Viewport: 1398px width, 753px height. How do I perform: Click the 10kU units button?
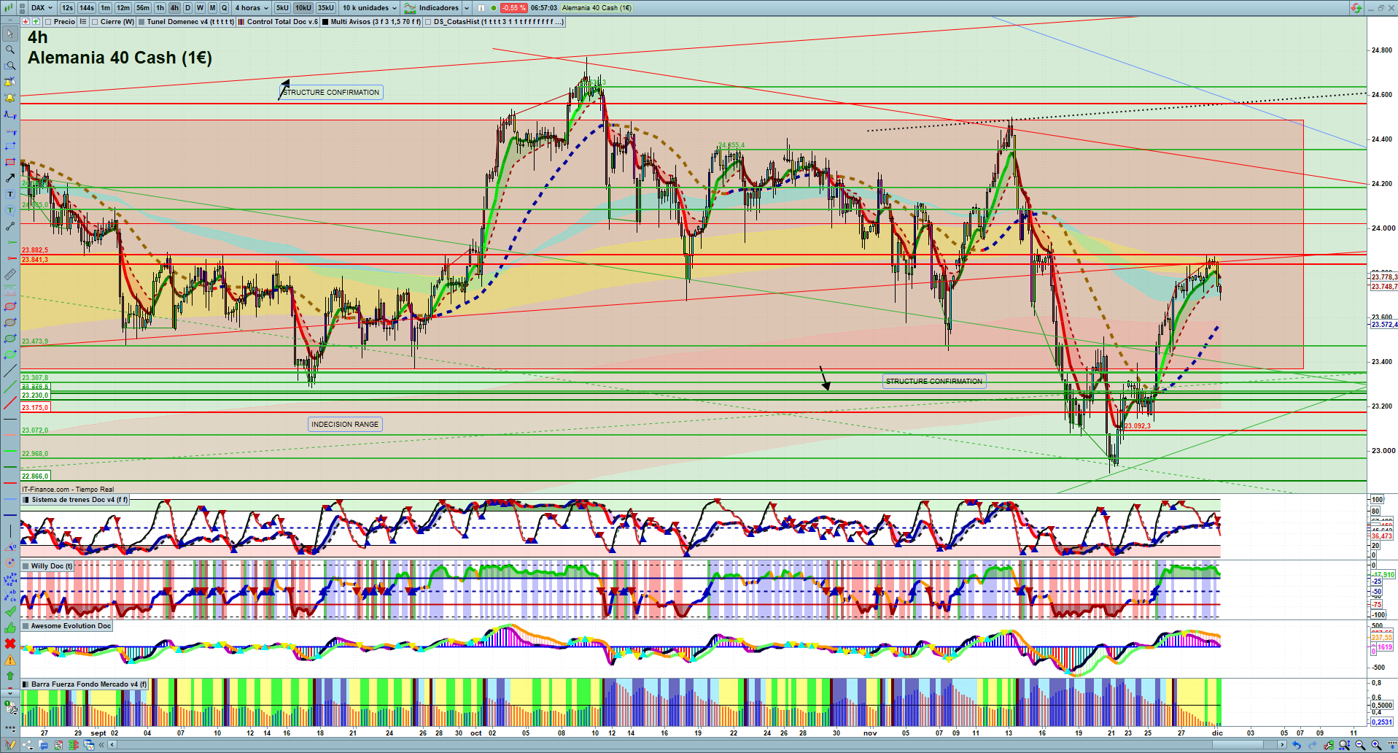click(x=303, y=8)
